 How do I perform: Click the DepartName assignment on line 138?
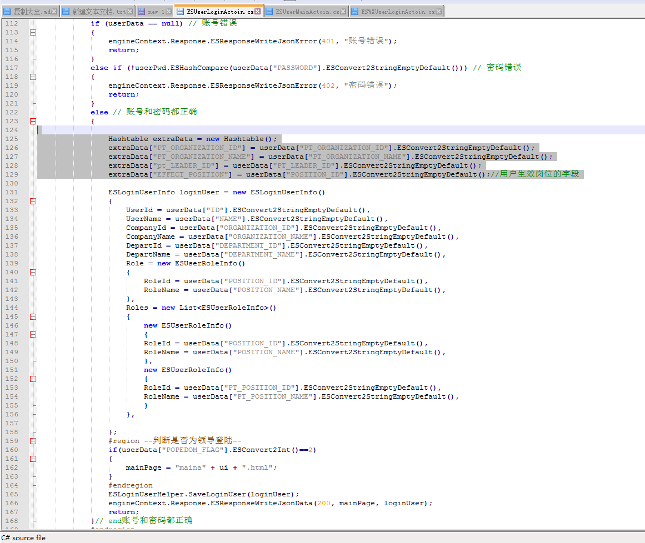tap(286, 254)
